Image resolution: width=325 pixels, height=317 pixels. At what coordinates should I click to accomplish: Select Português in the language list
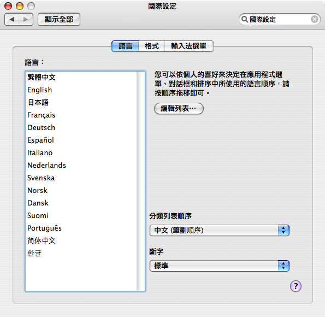(x=81, y=228)
